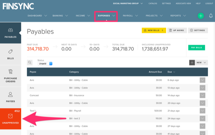Switch to Associate View

183,4
